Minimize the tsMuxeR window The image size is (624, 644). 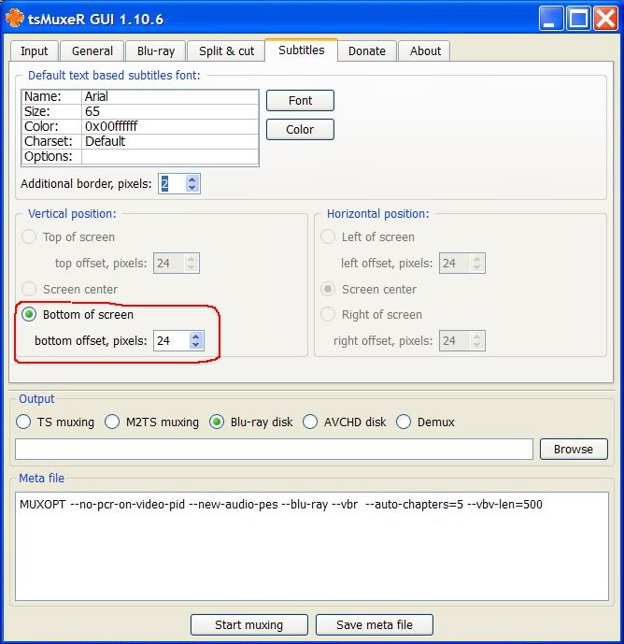[x=551, y=19]
